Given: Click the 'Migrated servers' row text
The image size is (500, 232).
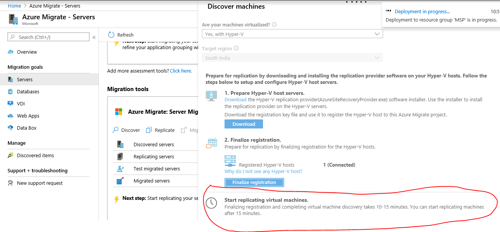Looking at the screenshot, I should [152, 181].
